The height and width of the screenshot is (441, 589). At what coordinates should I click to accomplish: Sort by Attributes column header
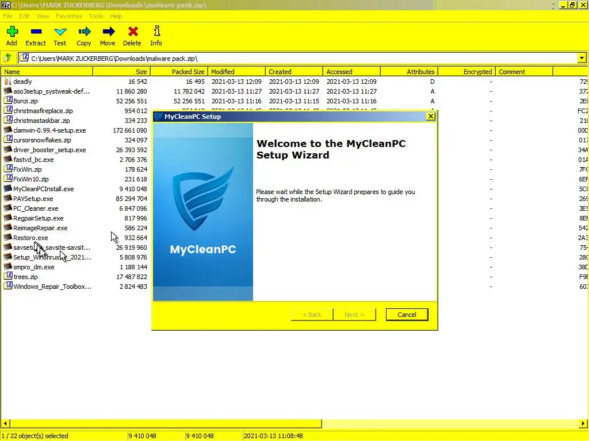click(409, 72)
